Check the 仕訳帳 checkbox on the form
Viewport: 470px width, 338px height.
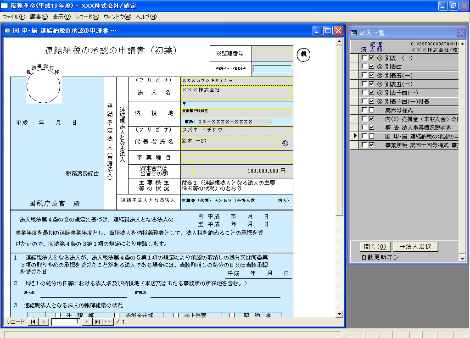tap(58, 315)
